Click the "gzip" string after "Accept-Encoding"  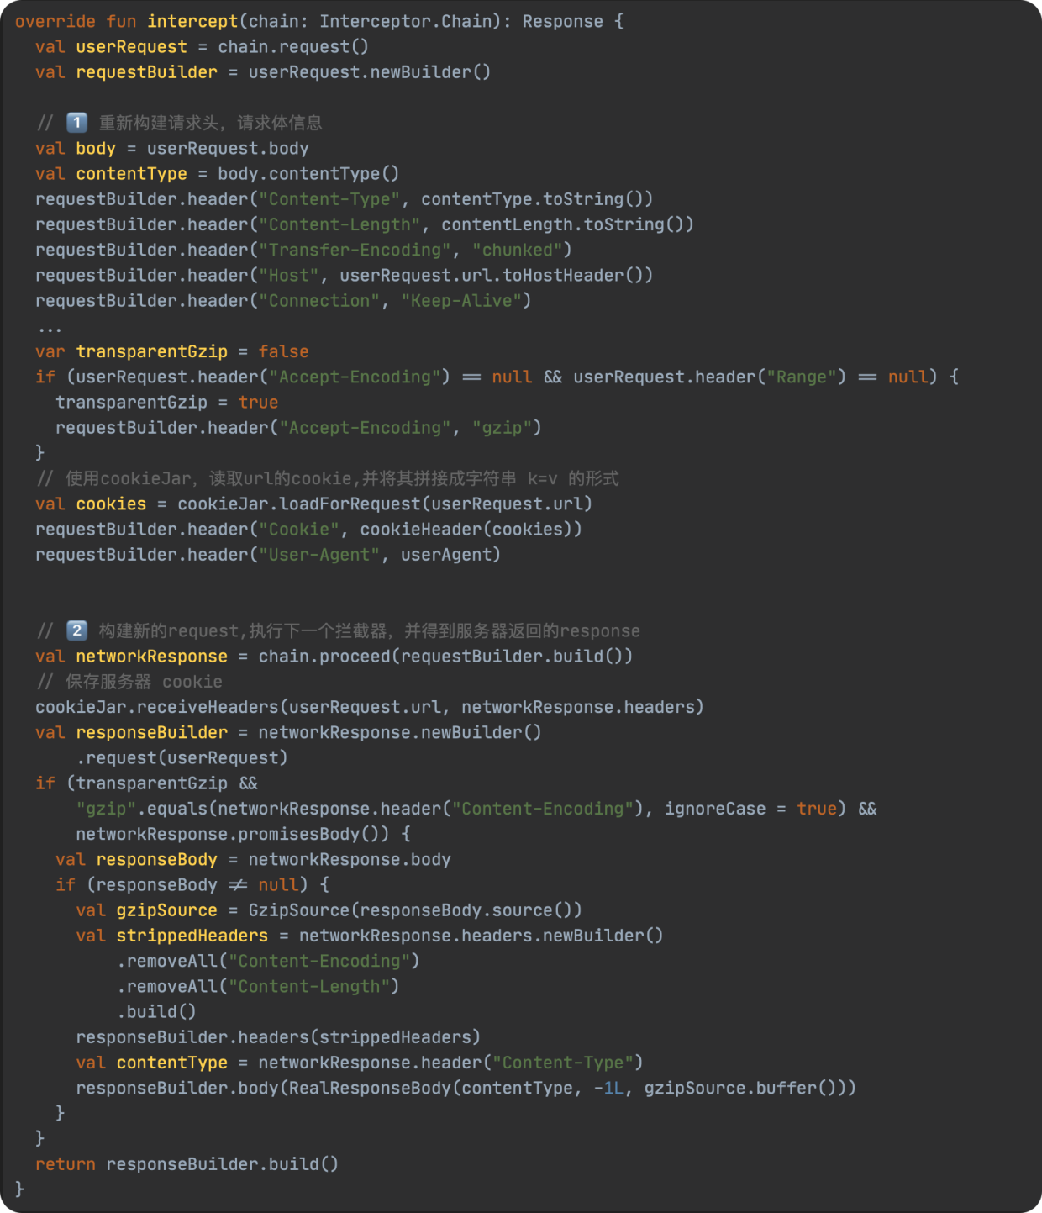coord(502,428)
